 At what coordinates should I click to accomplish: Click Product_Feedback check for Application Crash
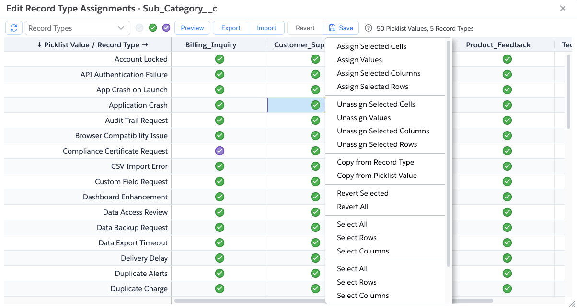tap(507, 105)
